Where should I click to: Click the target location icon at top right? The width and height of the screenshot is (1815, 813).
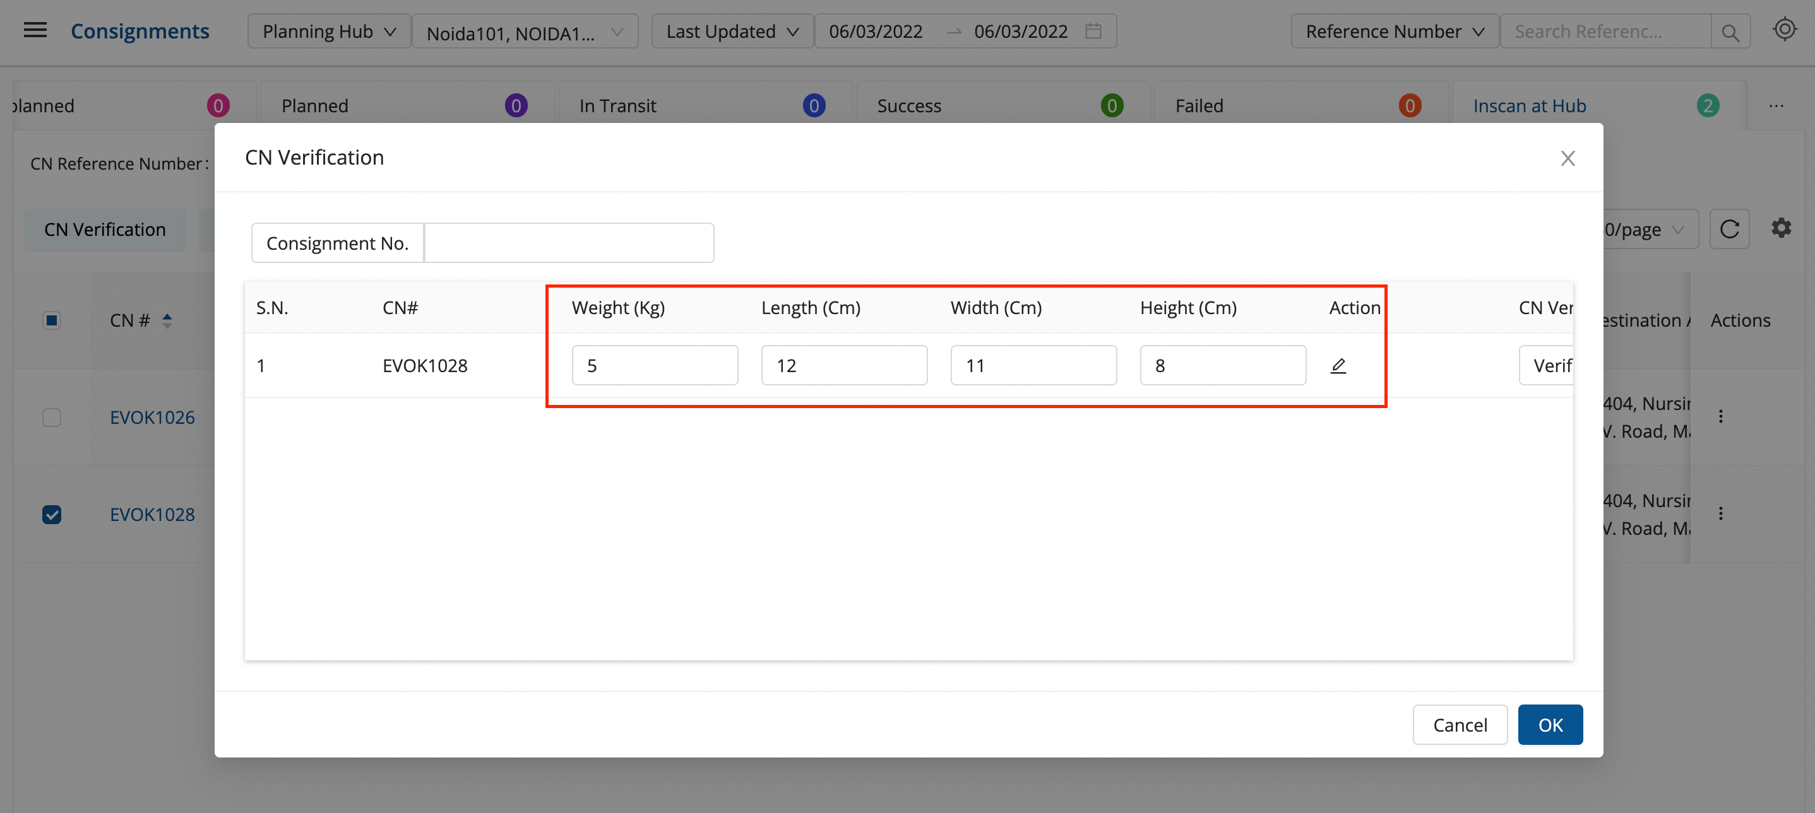[x=1784, y=30]
